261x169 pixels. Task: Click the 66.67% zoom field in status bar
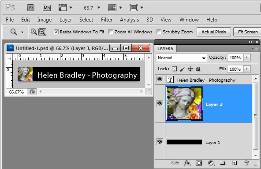[17, 92]
